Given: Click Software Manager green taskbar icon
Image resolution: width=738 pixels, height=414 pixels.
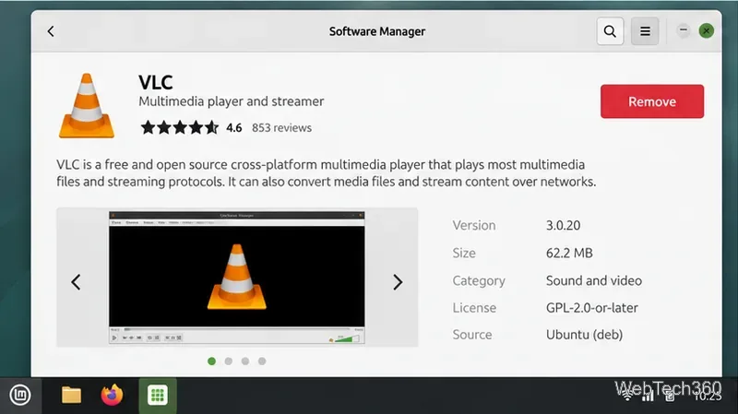Looking at the screenshot, I should pos(158,396).
